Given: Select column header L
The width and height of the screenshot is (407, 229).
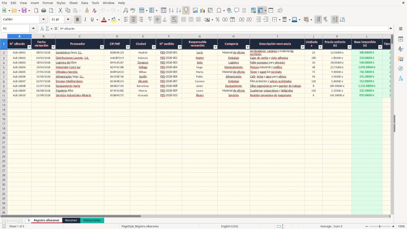Looking at the screenshot, I should click(x=367, y=36).
